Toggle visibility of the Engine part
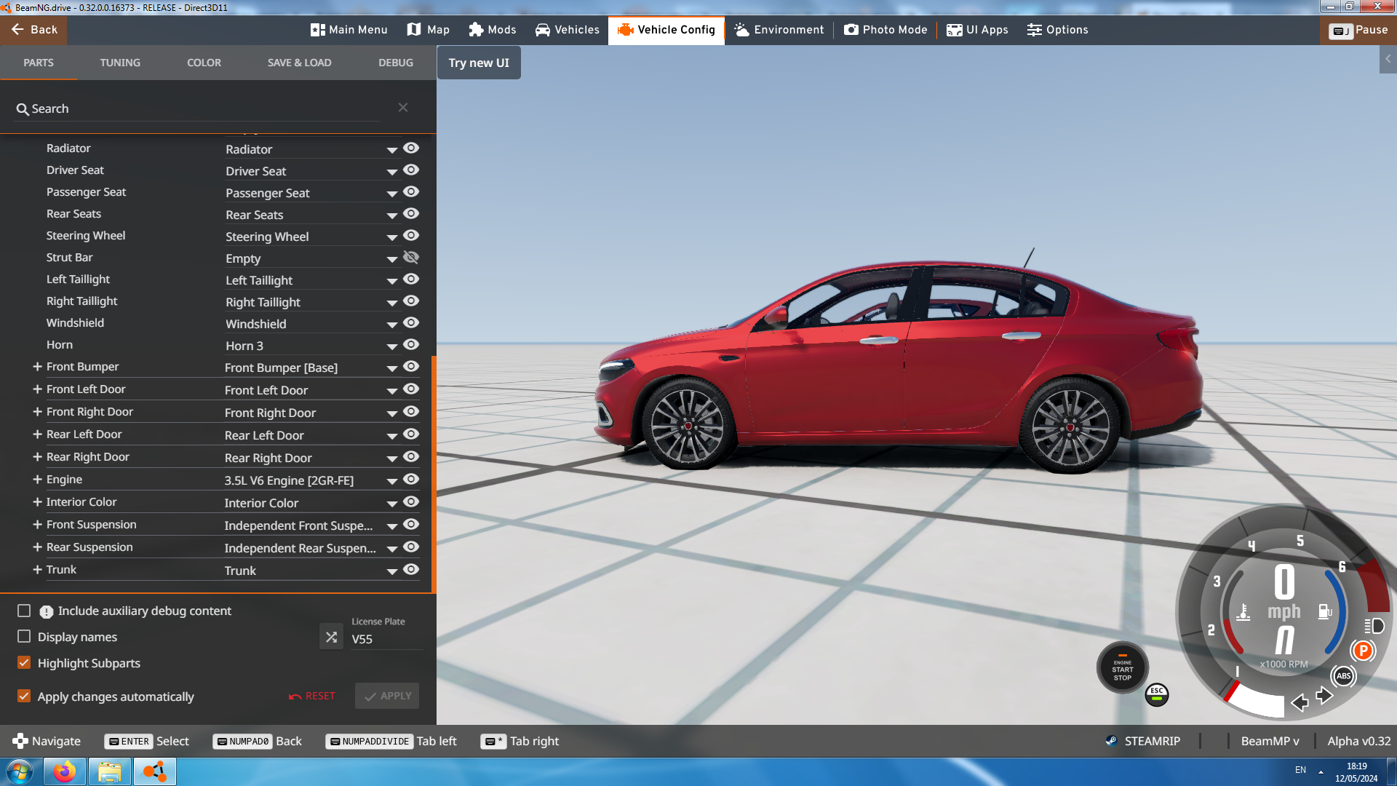Viewport: 1397px width, 786px height. tap(411, 479)
